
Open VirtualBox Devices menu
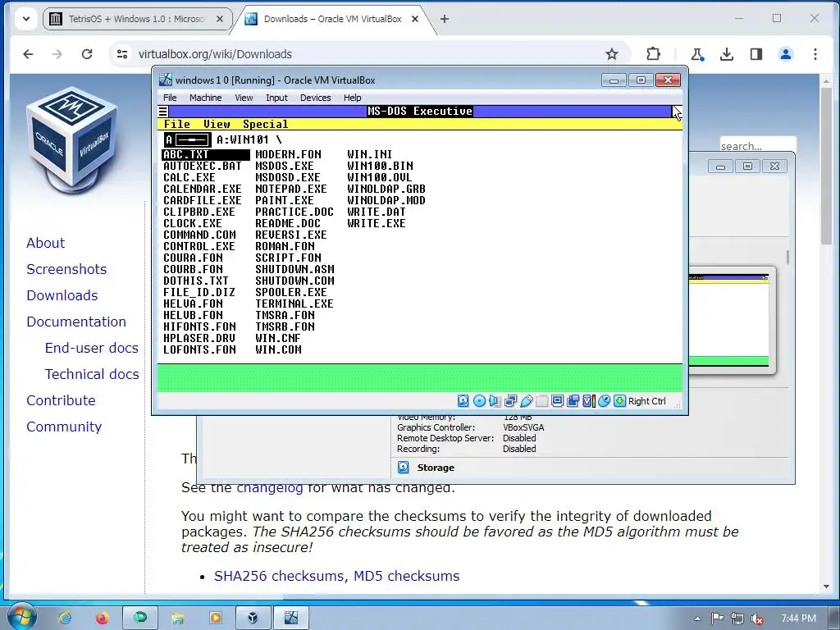tap(316, 98)
